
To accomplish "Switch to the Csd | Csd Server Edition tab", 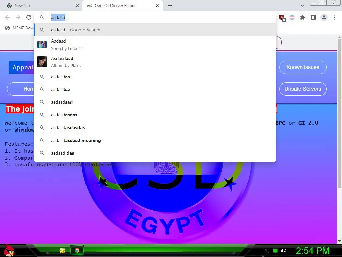I will (122, 6).
